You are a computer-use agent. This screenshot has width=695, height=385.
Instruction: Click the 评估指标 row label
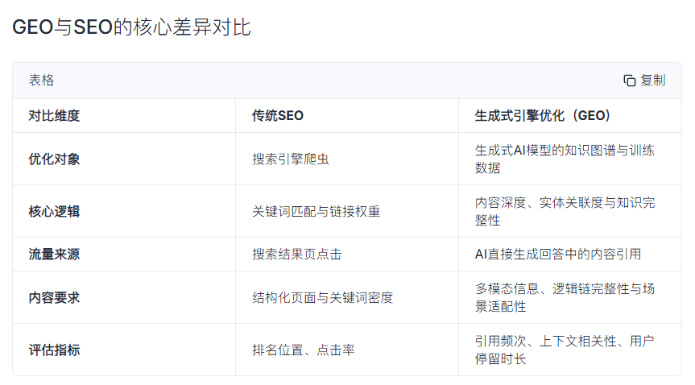click(54, 350)
